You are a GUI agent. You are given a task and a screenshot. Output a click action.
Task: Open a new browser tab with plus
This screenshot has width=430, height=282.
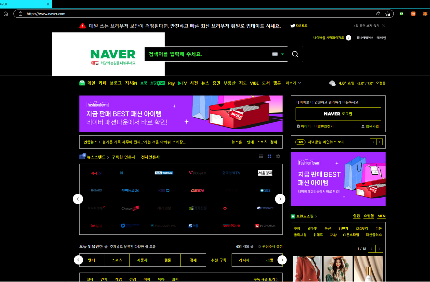point(57,4)
